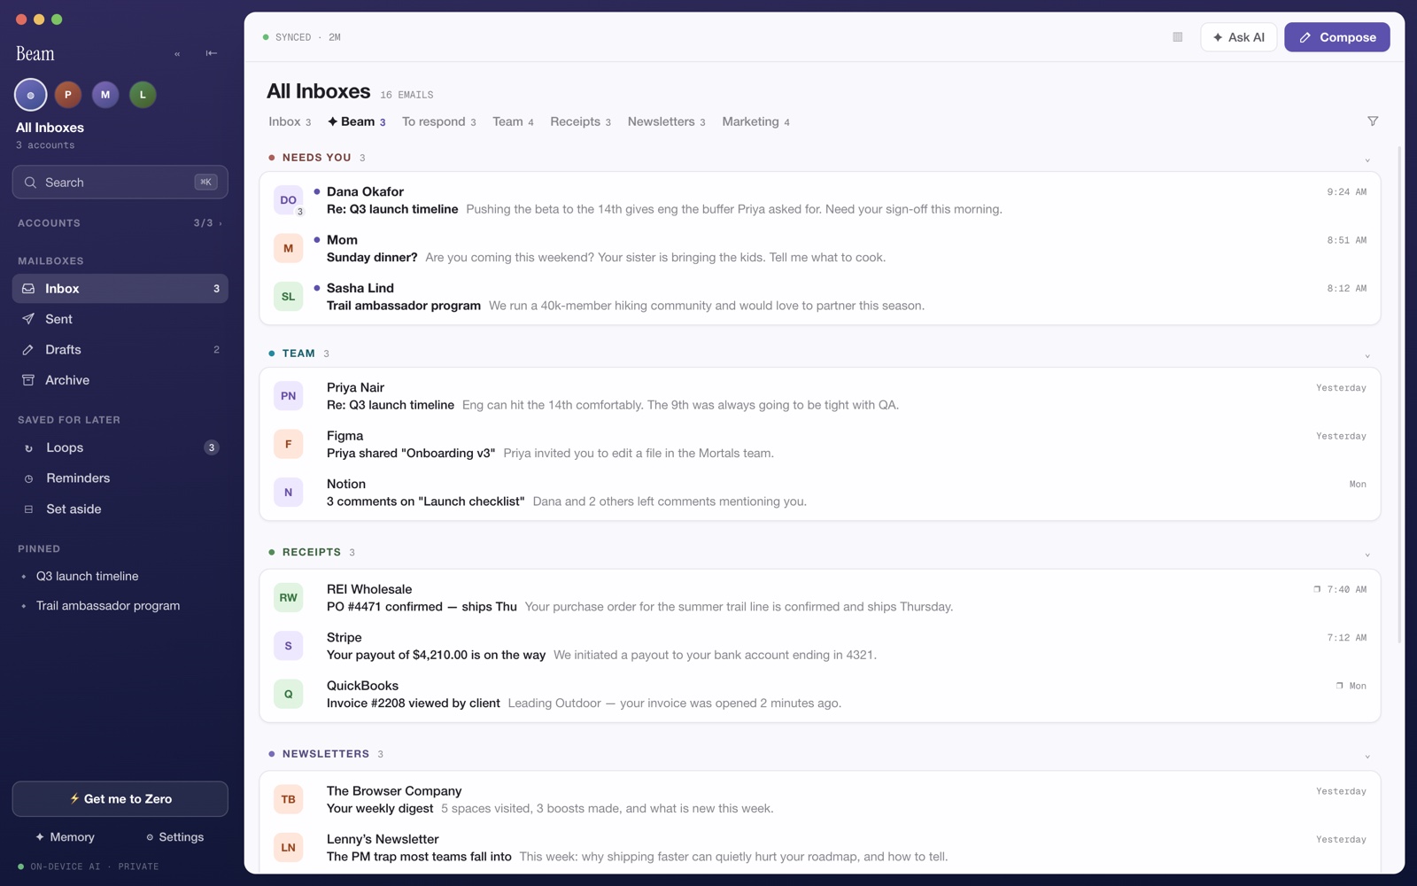This screenshot has width=1417, height=886.
Task: Click the S avatar on the Stripe email
Action: click(289, 646)
